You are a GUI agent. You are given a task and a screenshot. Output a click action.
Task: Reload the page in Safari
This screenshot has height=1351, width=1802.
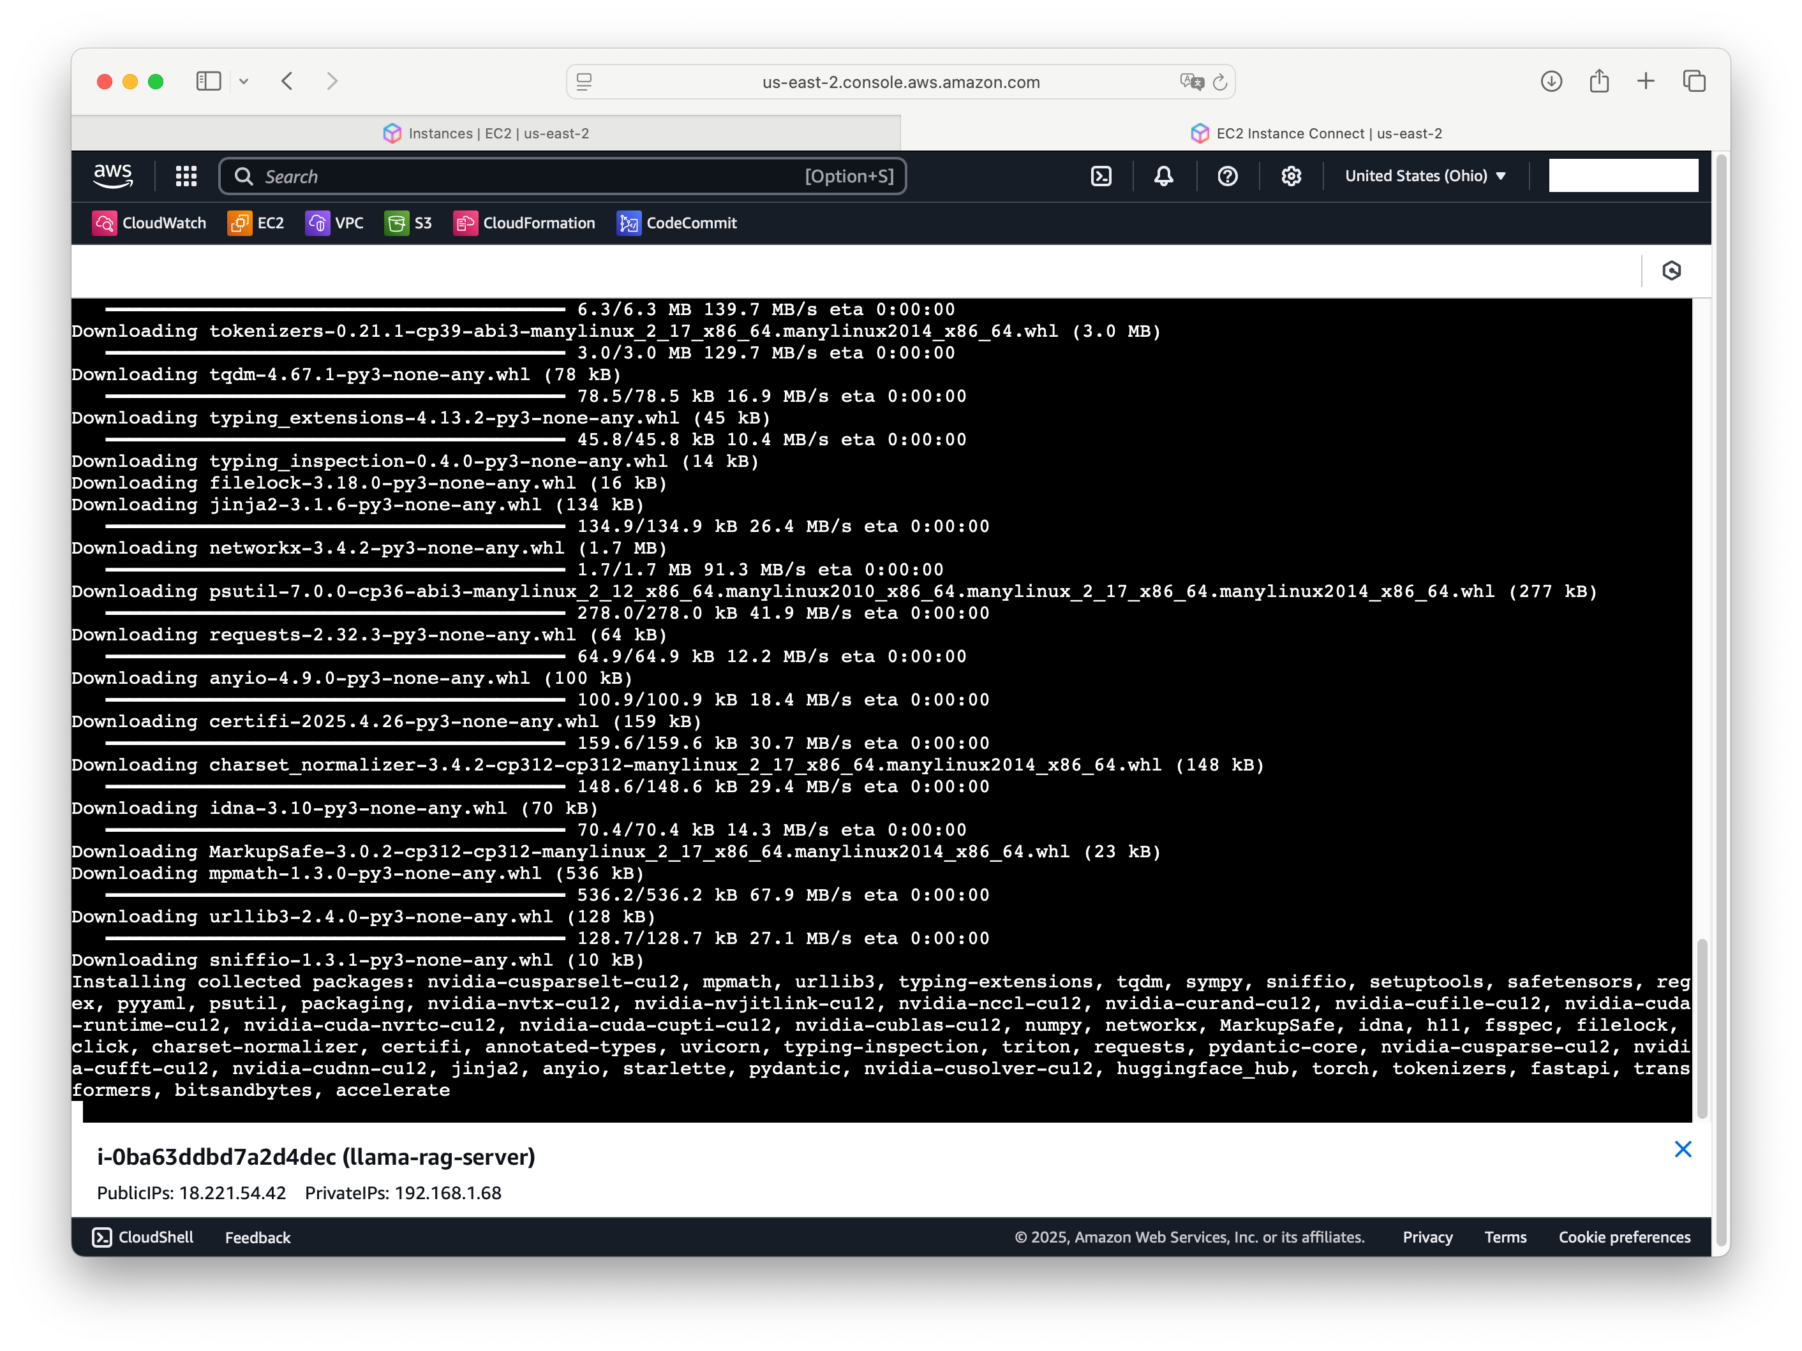click(1219, 82)
